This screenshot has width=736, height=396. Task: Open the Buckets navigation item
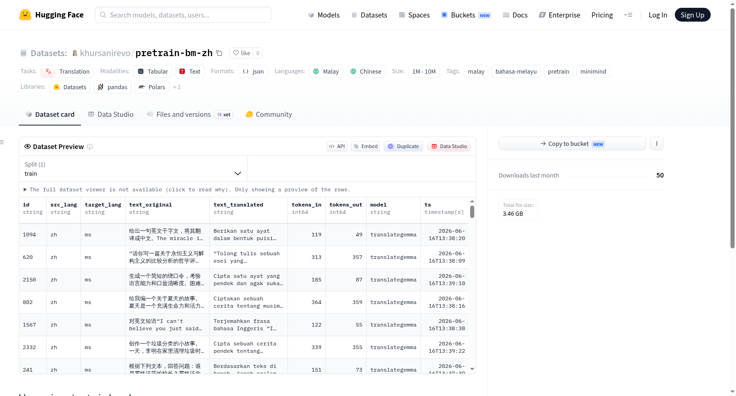click(466, 15)
